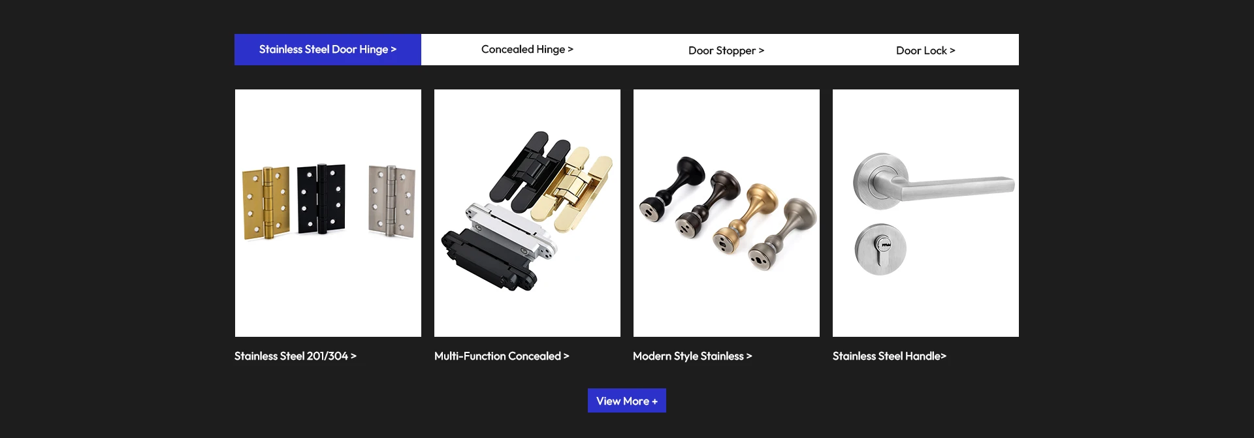Open the Stainless Steel Handle link
1254x438 pixels.
[890, 356]
